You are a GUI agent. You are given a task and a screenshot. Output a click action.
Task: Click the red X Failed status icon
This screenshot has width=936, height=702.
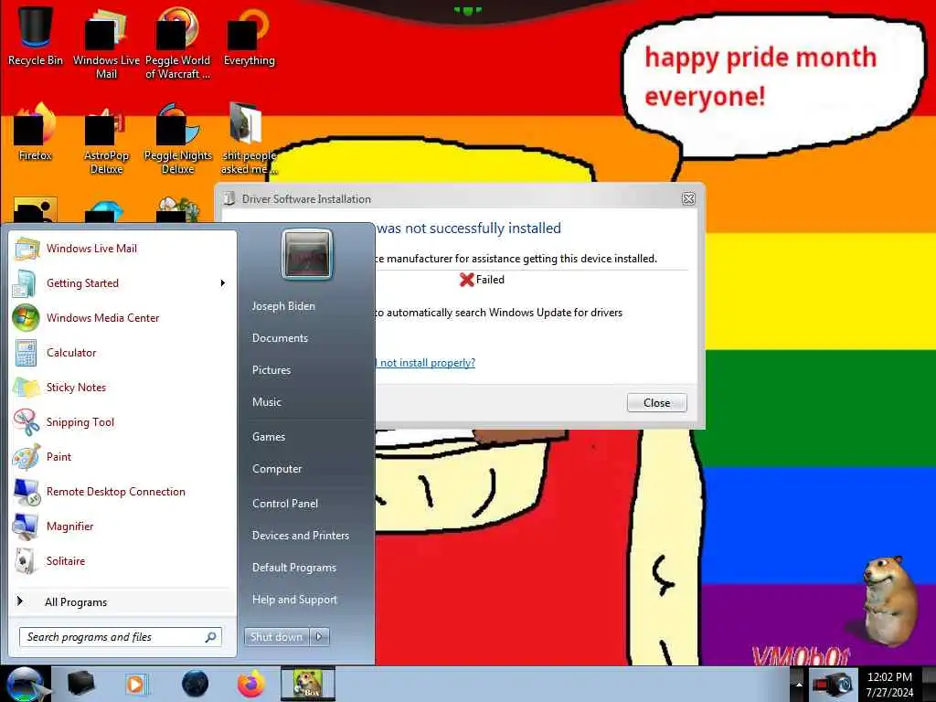tap(467, 280)
